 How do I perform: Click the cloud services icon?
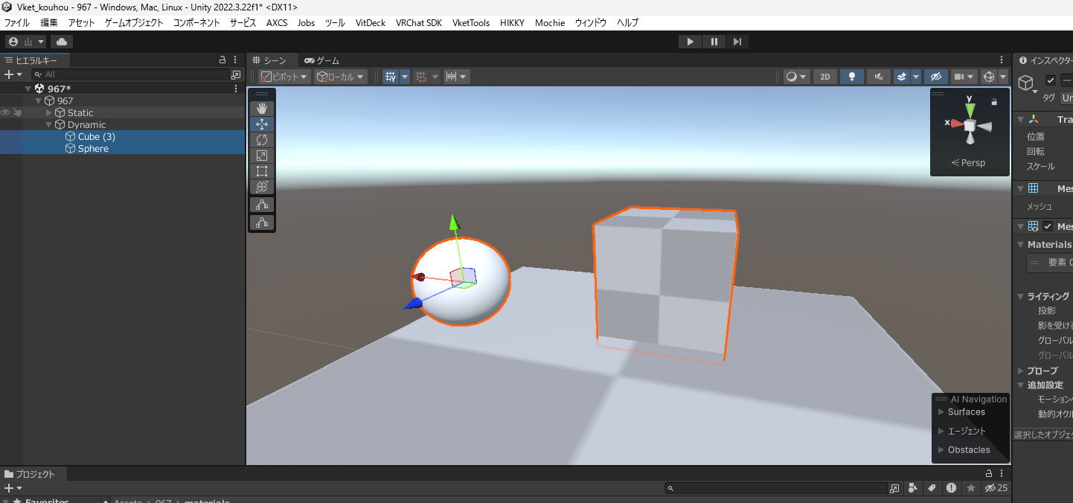pos(61,42)
